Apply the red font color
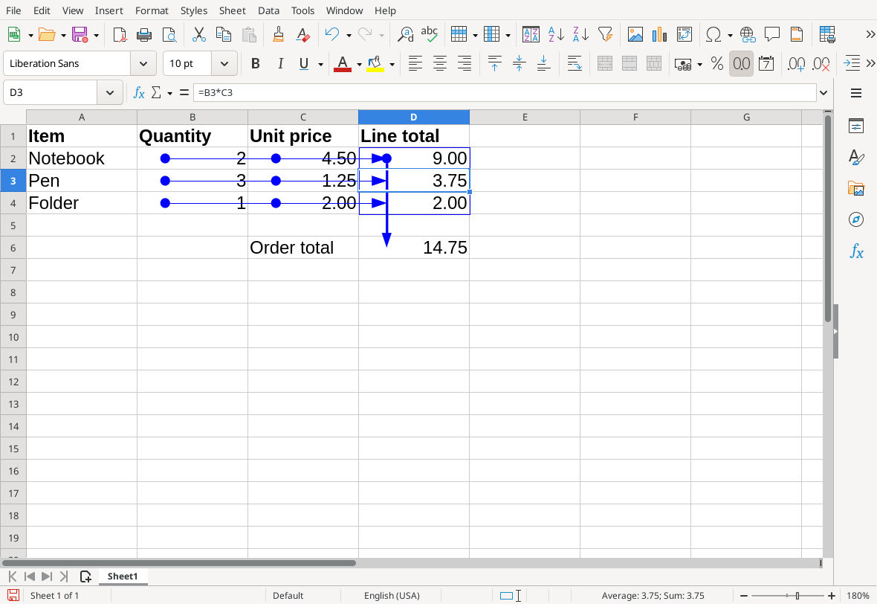877x604 pixels. pos(343,64)
